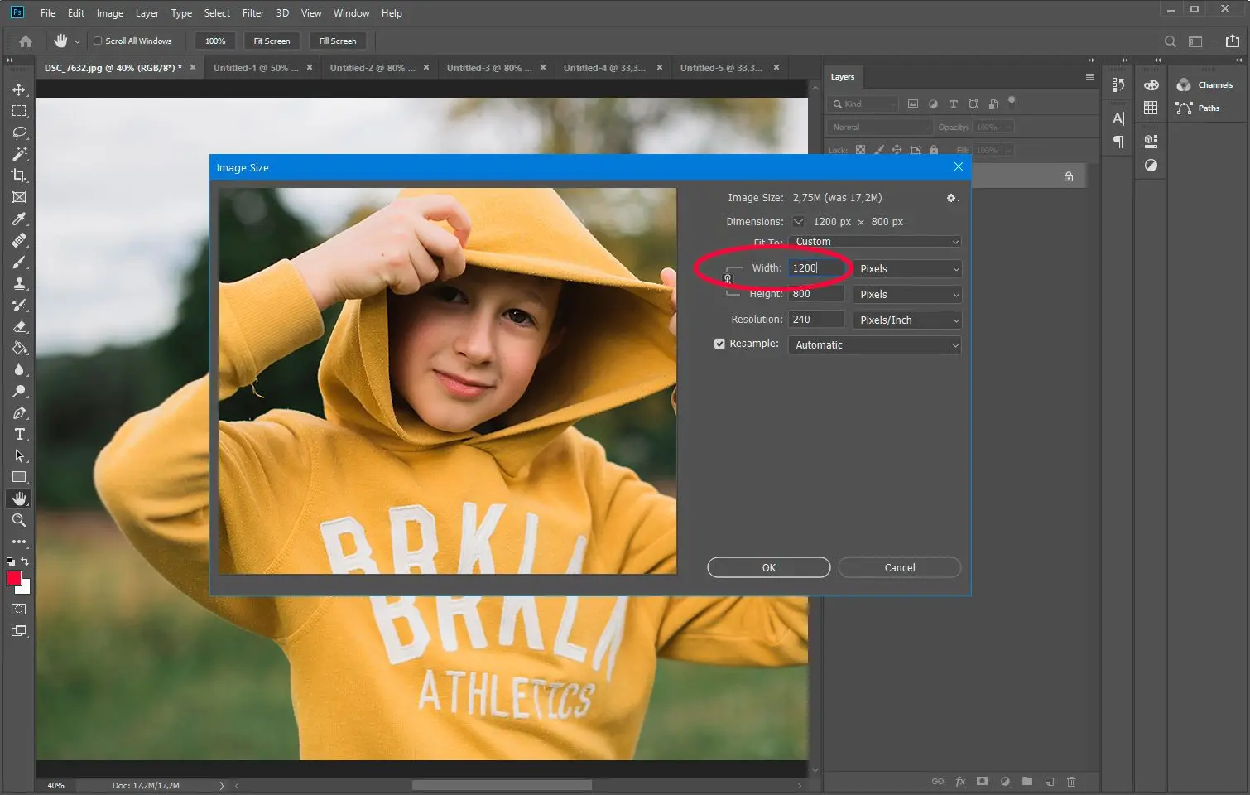Image resolution: width=1250 pixels, height=795 pixels.
Task: Open the Filter menu
Action: click(x=252, y=12)
